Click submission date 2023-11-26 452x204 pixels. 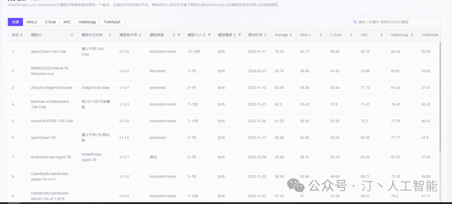pyautogui.click(x=257, y=121)
